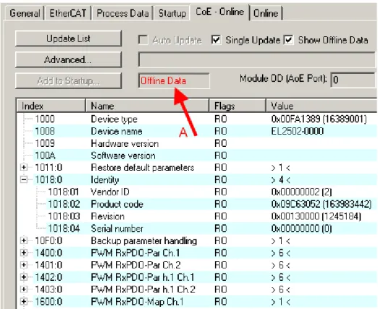Select the 1009 Hardware version row

[x=197, y=143]
